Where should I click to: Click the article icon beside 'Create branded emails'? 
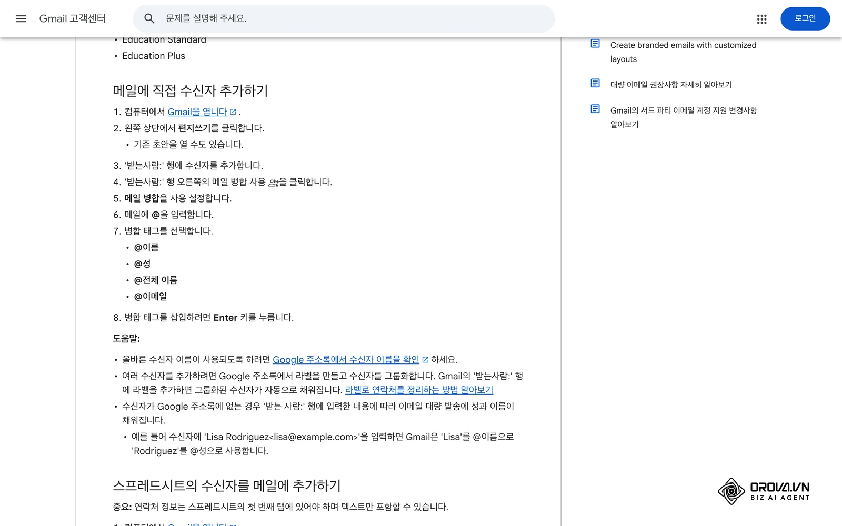595,44
